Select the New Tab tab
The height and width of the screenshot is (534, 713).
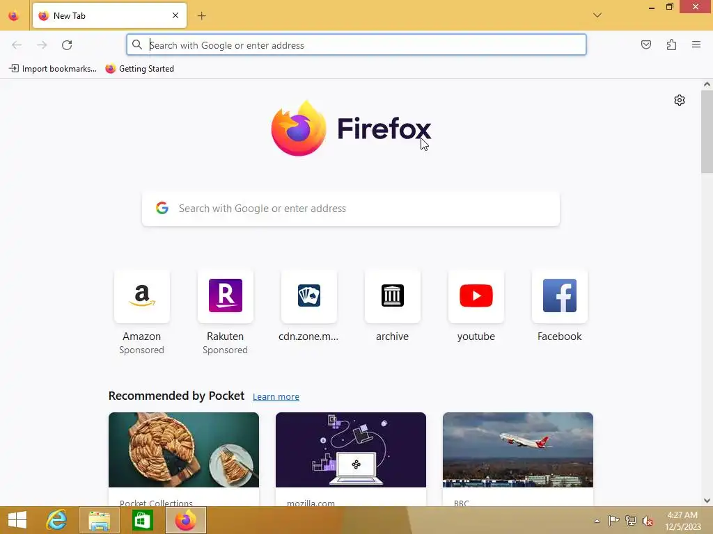tap(109, 16)
